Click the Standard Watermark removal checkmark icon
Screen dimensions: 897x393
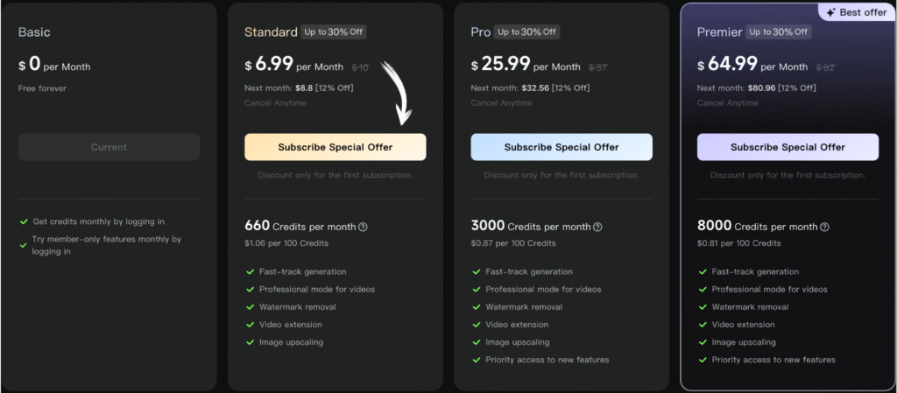pyautogui.click(x=251, y=307)
